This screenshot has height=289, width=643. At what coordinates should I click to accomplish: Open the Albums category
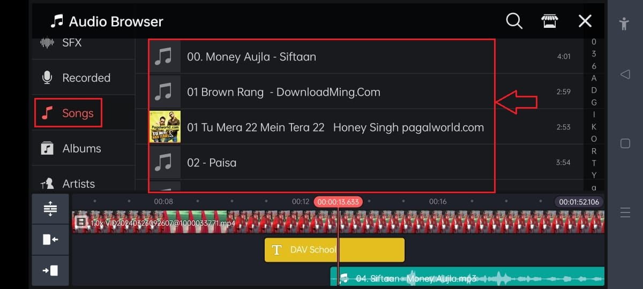pyautogui.click(x=81, y=148)
